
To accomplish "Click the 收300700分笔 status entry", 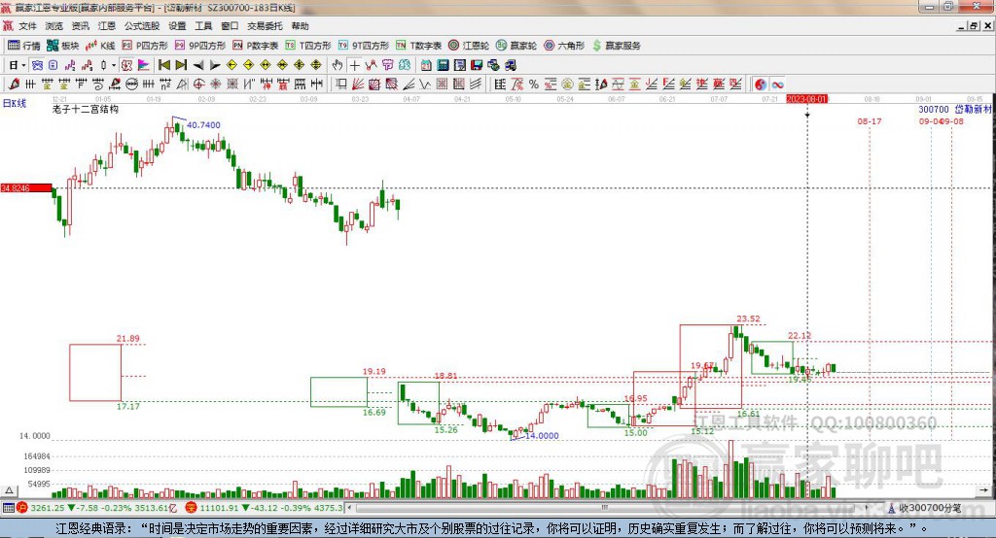I will tap(929, 508).
